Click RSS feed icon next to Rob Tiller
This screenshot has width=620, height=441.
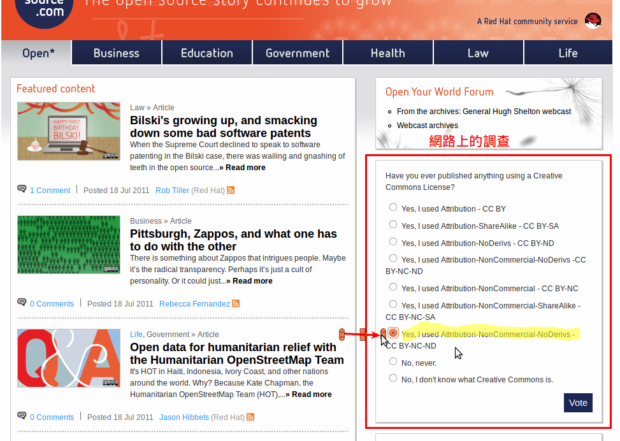pos(231,191)
